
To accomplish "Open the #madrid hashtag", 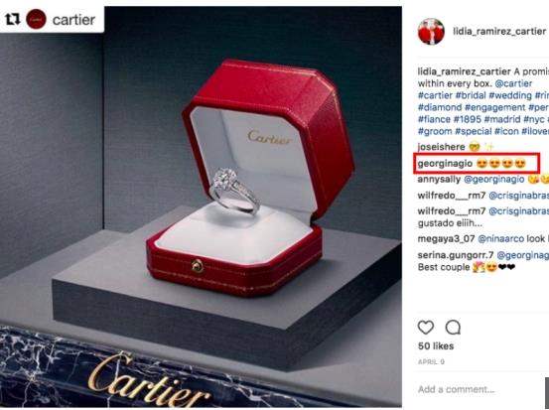I will (x=502, y=119).
